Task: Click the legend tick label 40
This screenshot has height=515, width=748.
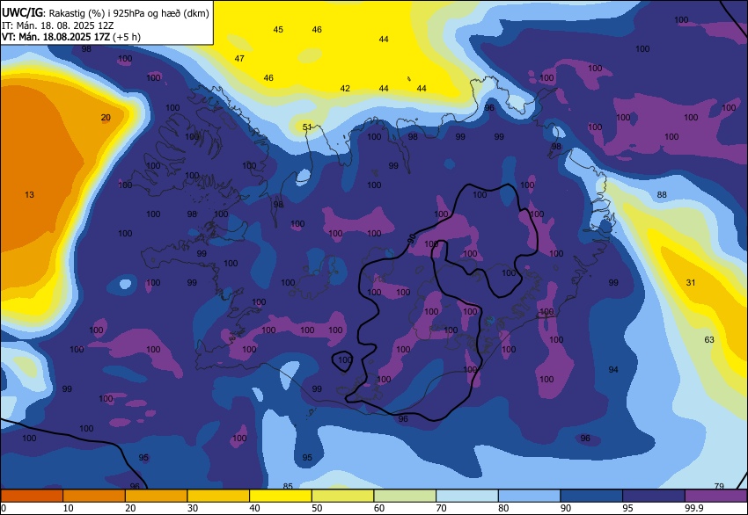Action: pyautogui.click(x=254, y=508)
